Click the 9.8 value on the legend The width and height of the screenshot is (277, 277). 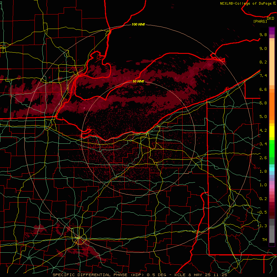pos(263,34)
